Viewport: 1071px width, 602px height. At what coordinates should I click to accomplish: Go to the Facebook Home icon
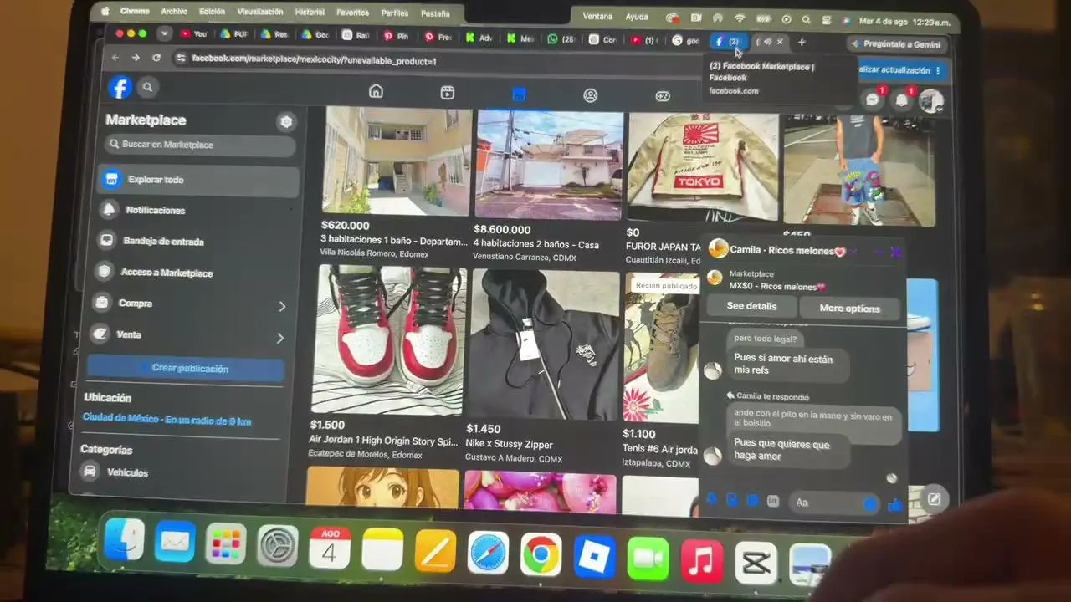(x=376, y=92)
